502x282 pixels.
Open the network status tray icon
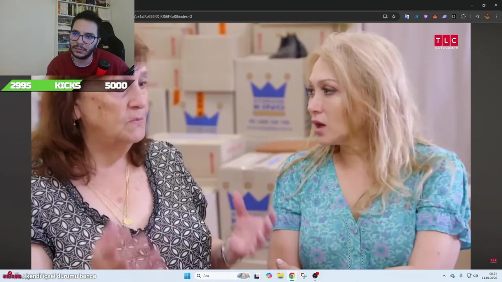point(469,276)
